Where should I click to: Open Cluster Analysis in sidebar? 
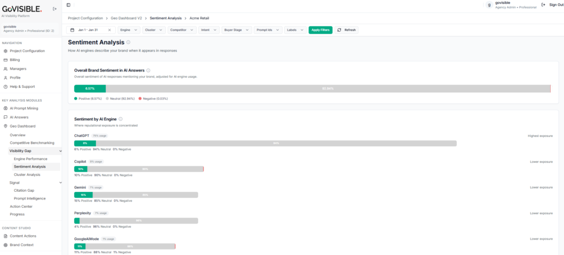[x=27, y=175]
